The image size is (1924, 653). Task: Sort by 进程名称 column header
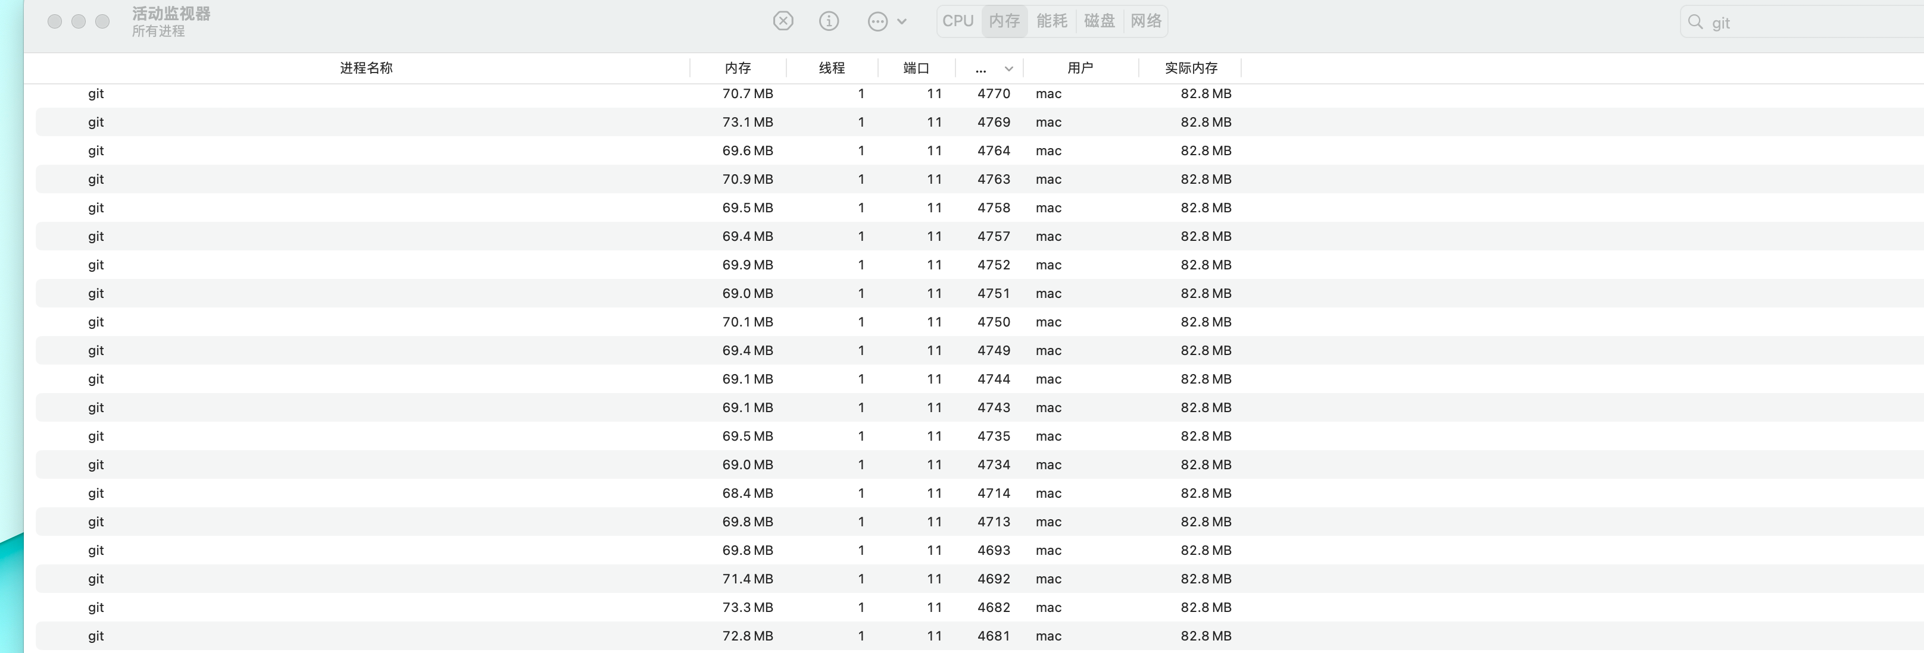click(366, 68)
